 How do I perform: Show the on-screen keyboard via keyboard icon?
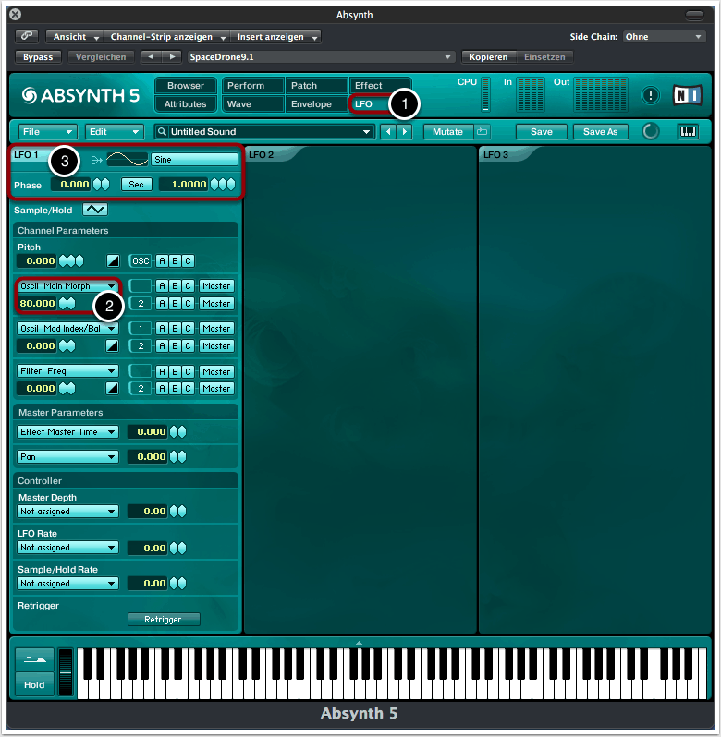688,132
